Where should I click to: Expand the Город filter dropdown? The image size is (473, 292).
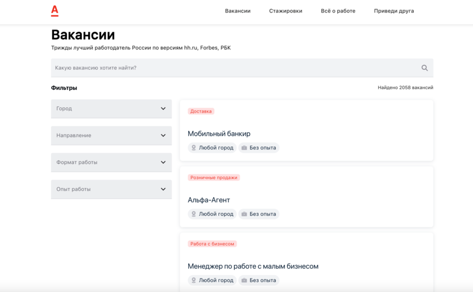click(111, 109)
